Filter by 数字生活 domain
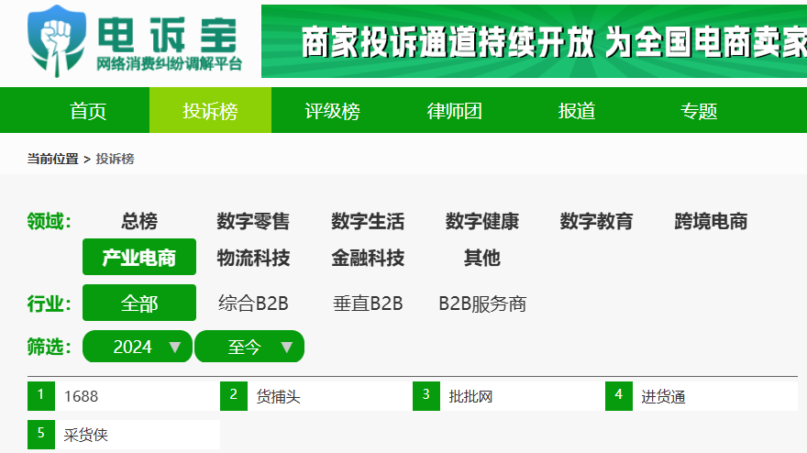807x453 pixels. click(x=368, y=221)
